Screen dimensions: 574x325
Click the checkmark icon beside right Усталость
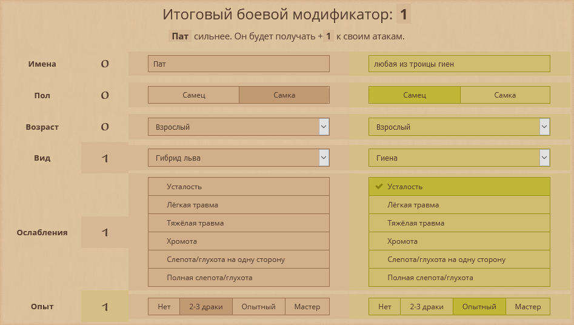(379, 187)
